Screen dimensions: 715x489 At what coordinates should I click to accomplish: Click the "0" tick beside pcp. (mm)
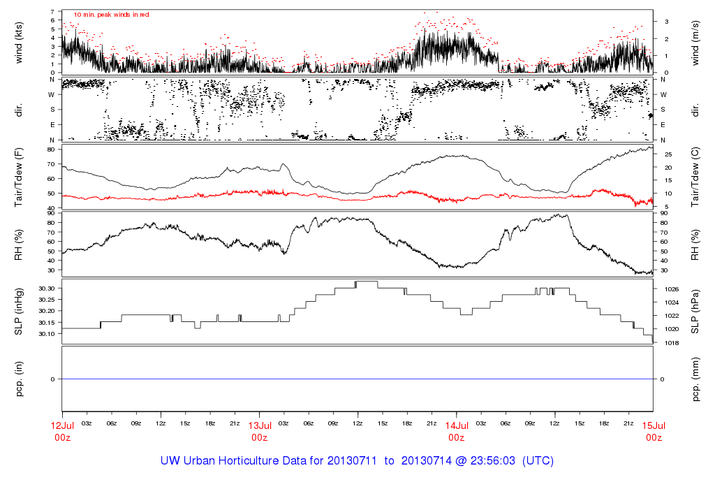(662, 379)
